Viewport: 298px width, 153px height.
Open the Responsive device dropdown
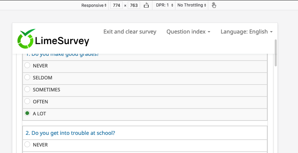point(94,5)
